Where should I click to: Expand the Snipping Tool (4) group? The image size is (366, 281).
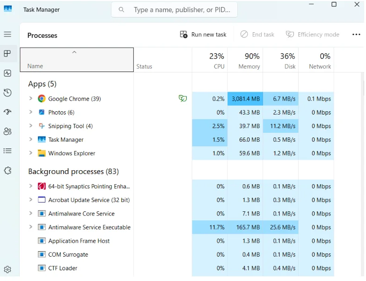tap(30, 126)
